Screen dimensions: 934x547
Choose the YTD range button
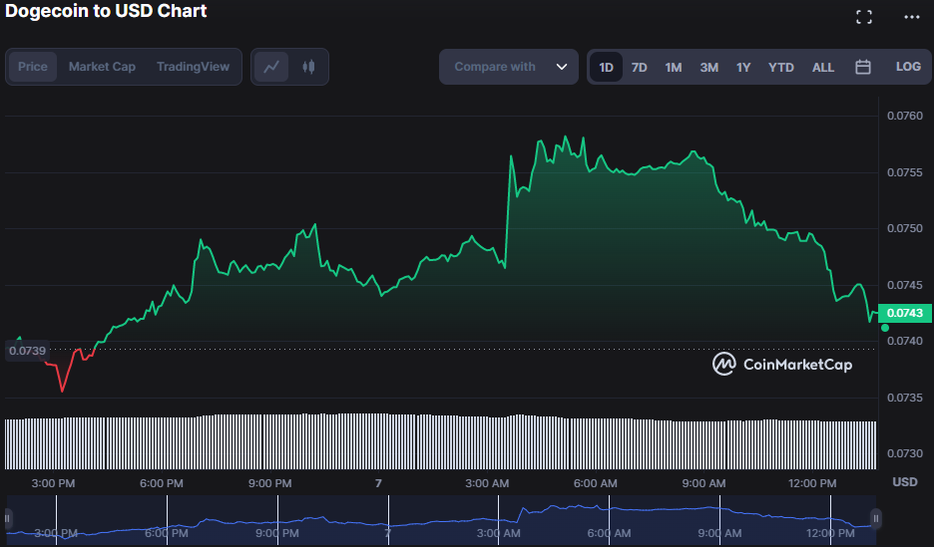[781, 67]
